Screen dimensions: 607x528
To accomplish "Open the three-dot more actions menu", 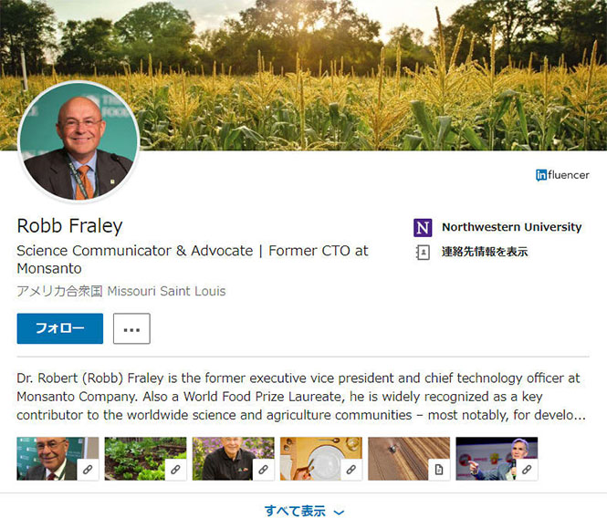I will point(131,328).
